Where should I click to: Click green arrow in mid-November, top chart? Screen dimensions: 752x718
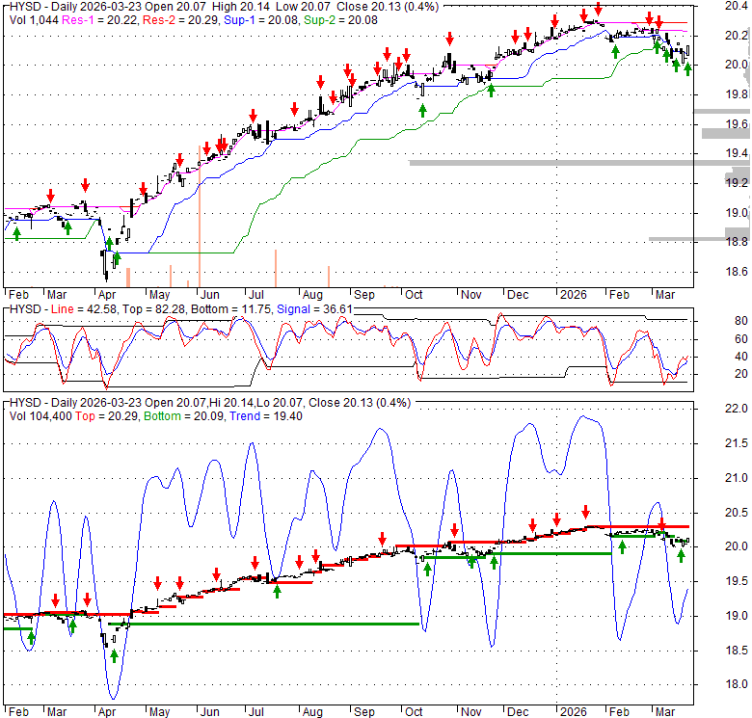(491, 90)
